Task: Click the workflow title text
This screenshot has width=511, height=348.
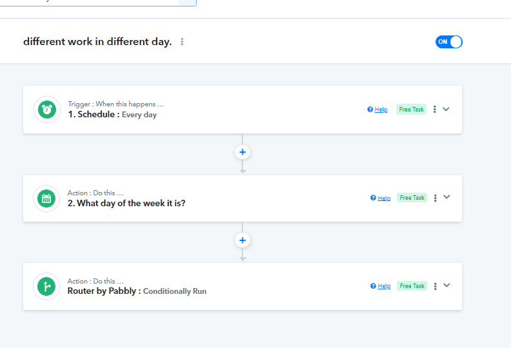Action: tap(97, 42)
